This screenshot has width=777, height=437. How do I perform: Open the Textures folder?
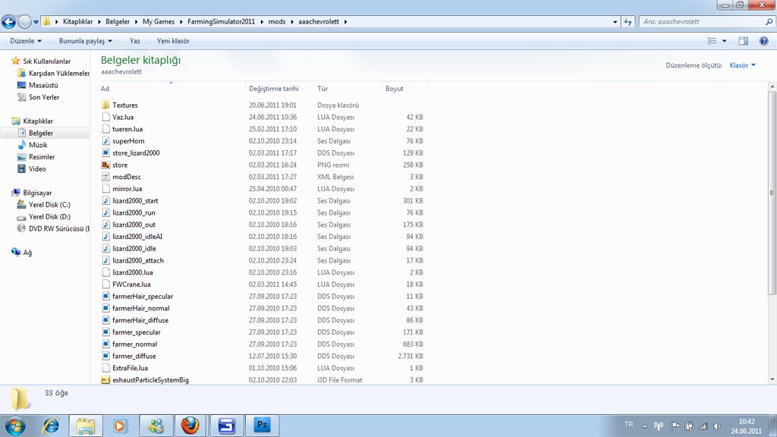(x=124, y=105)
